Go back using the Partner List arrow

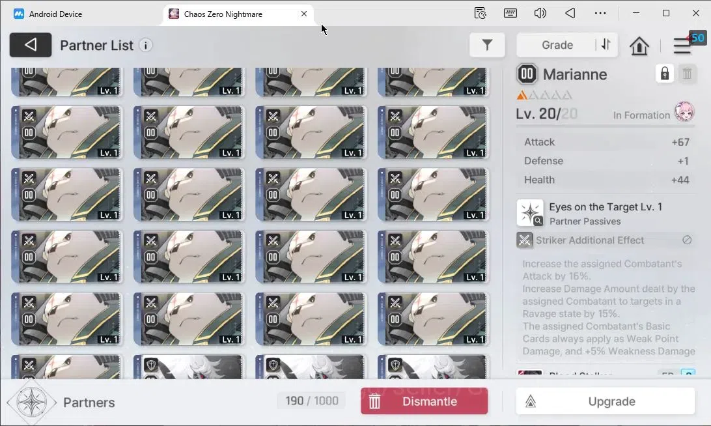pos(31,45)
